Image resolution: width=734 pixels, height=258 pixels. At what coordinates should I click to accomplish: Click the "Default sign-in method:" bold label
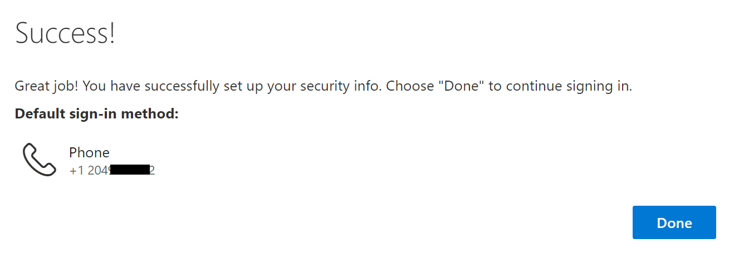click(x=96, y=115)
